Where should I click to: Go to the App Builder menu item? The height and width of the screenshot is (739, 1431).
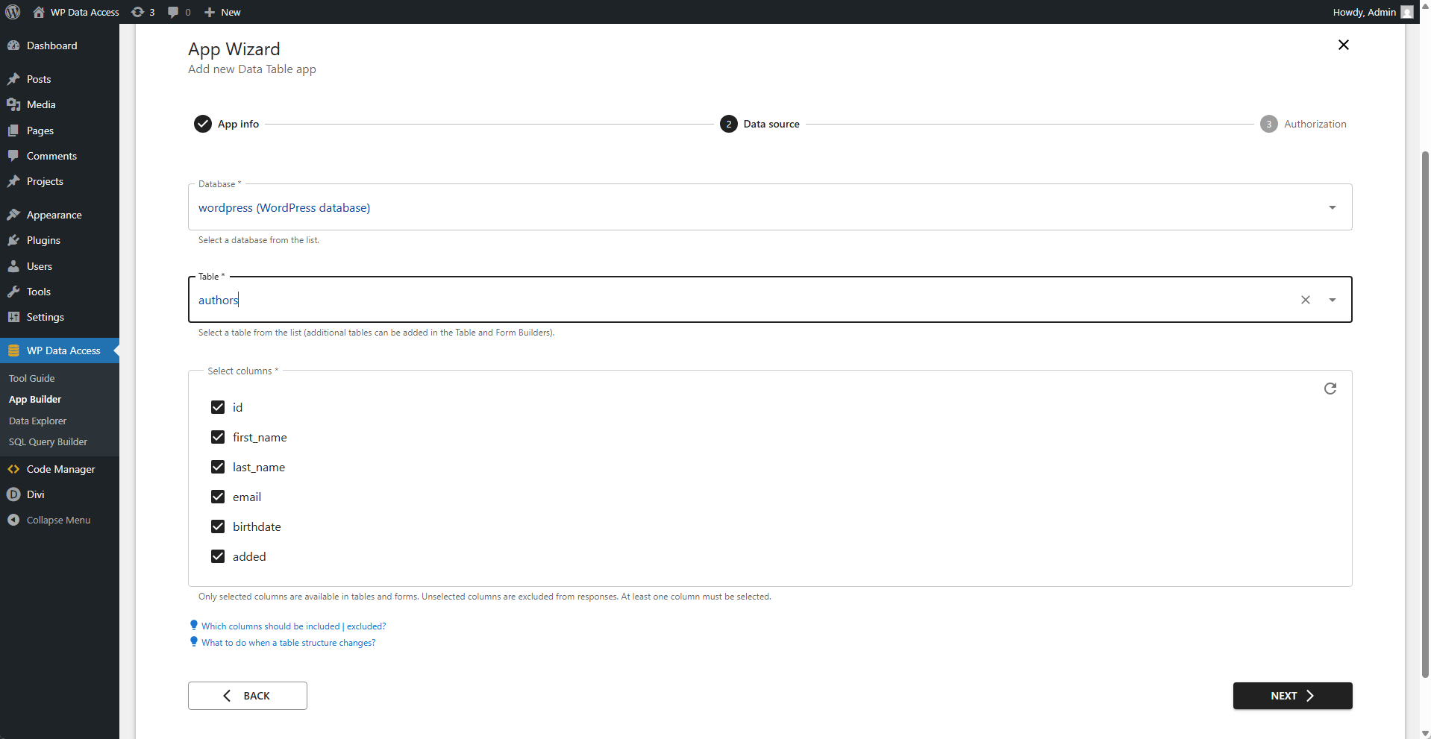(x=34, y=399)
